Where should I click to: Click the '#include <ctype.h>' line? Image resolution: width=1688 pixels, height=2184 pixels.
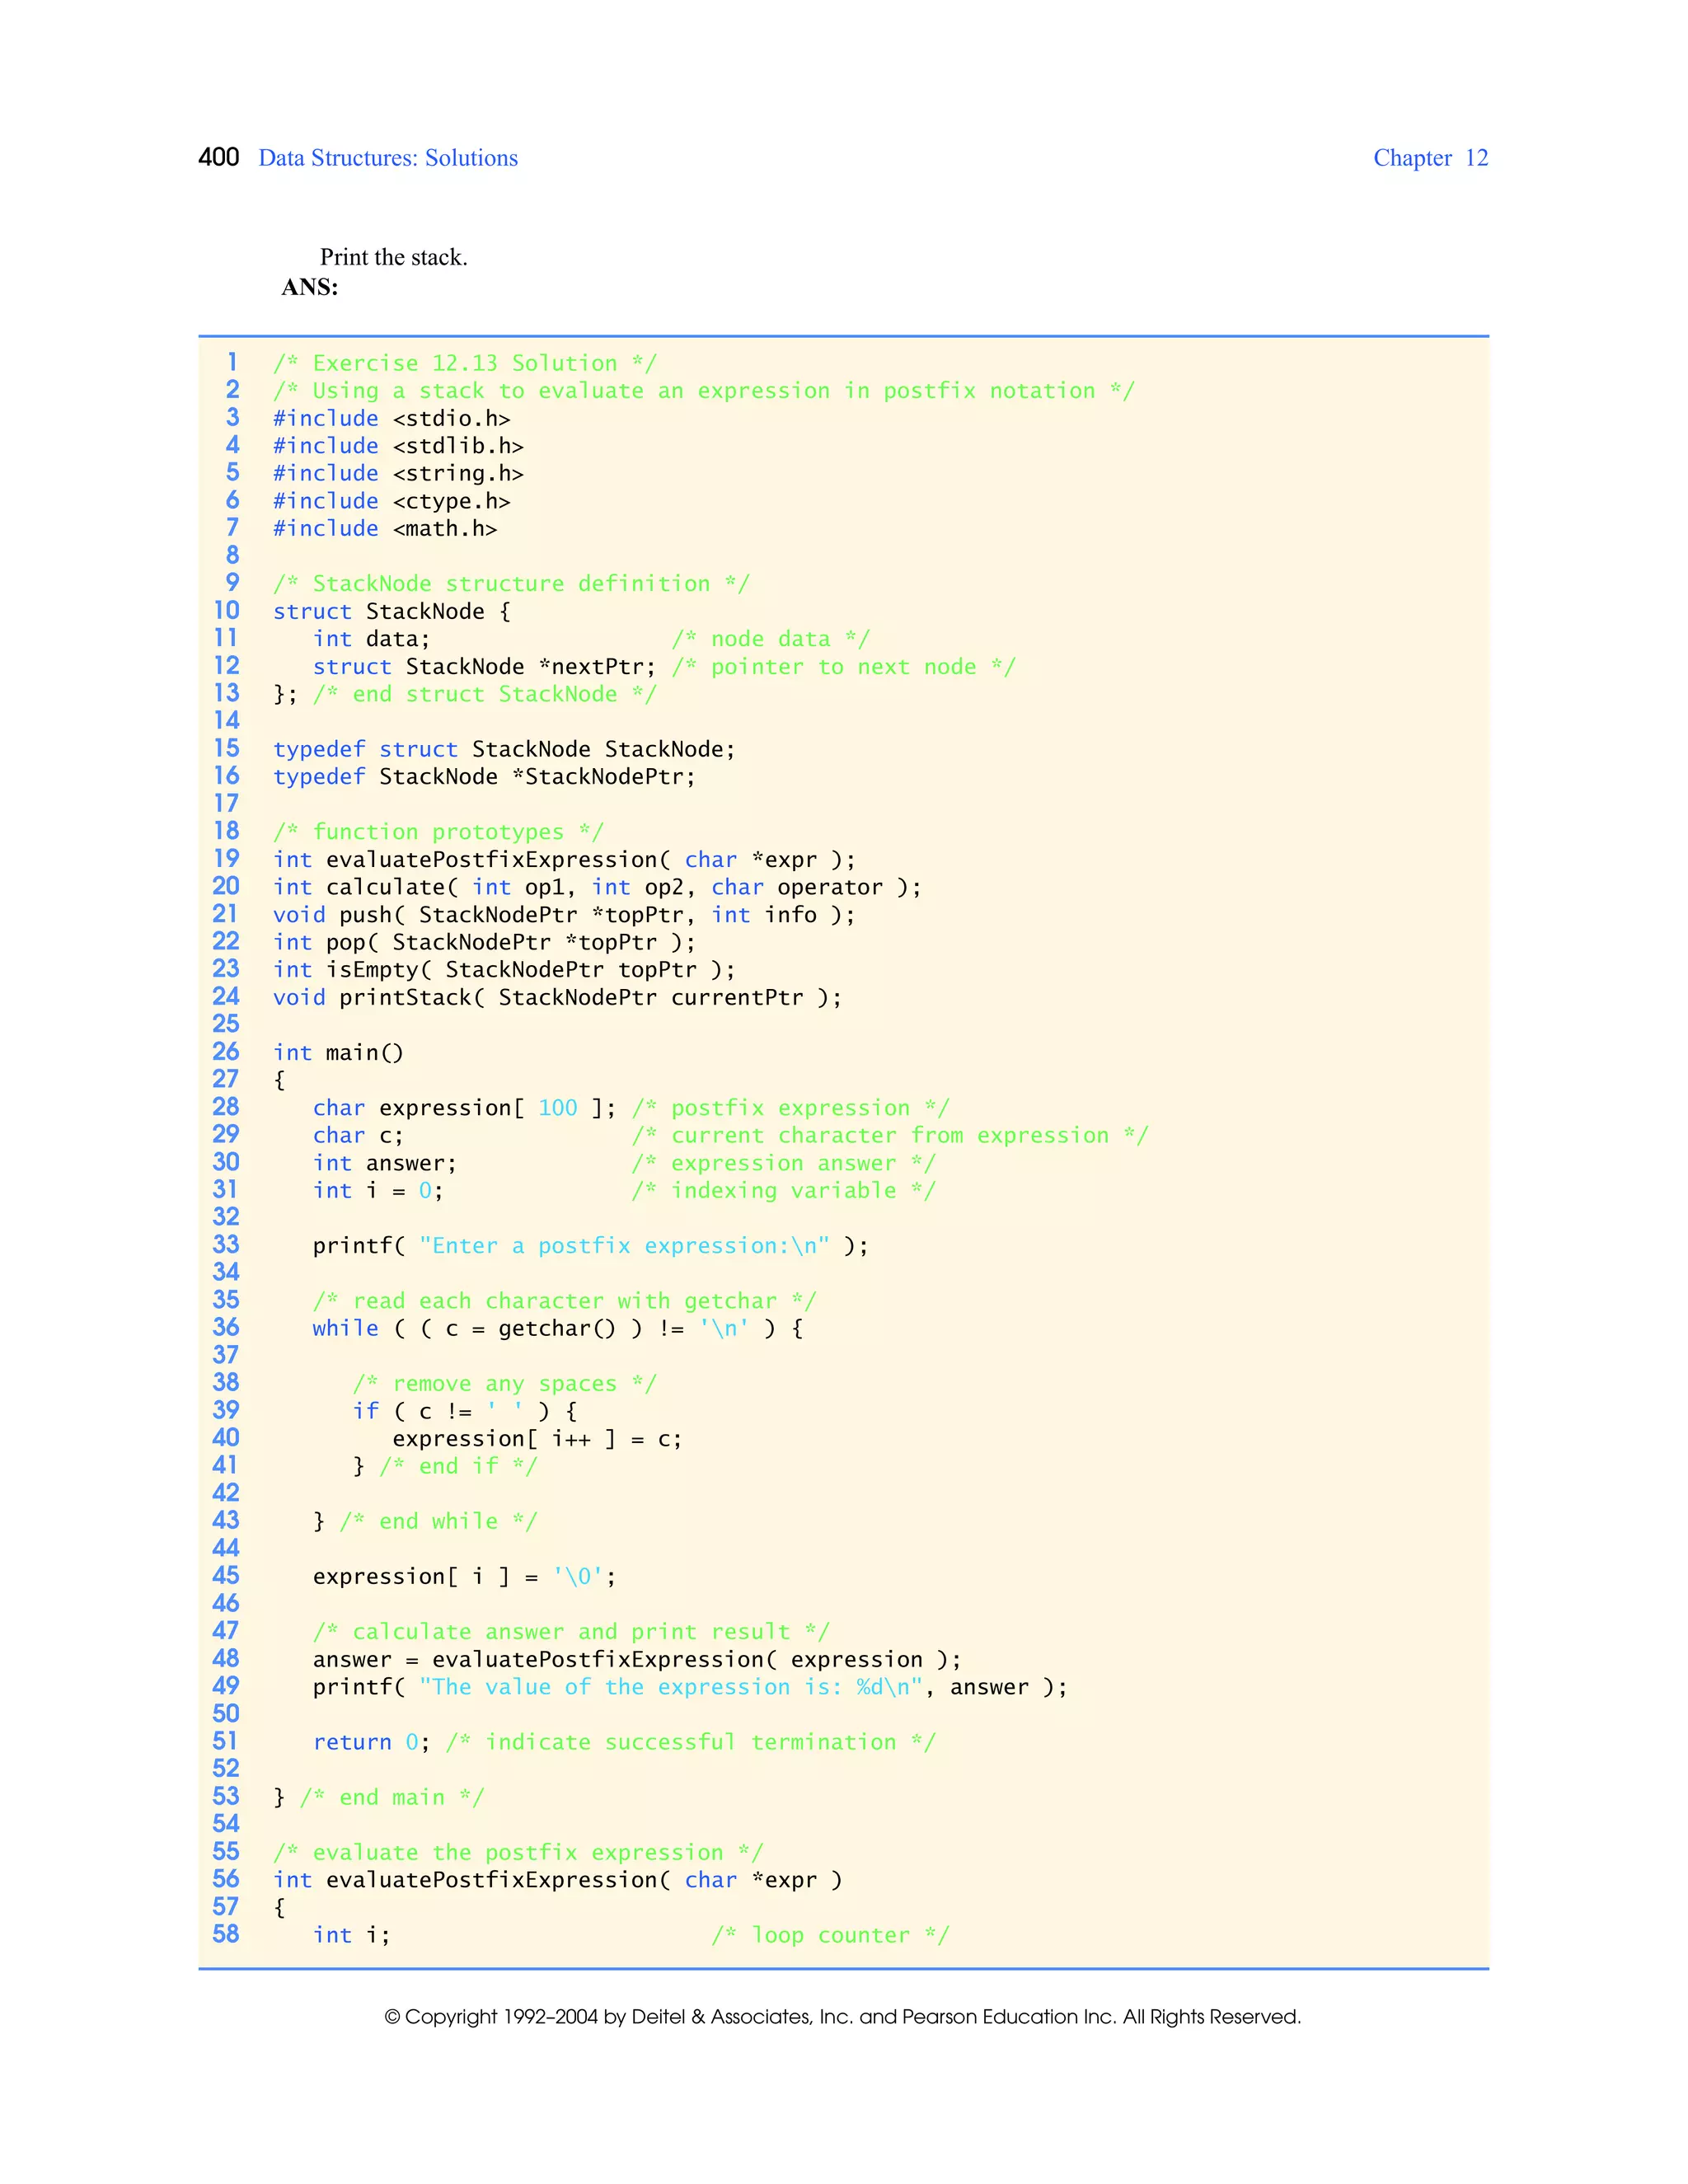coord(392,501)
